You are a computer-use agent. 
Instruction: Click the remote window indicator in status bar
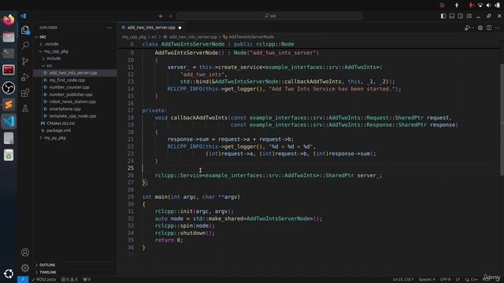click(23, 280)
